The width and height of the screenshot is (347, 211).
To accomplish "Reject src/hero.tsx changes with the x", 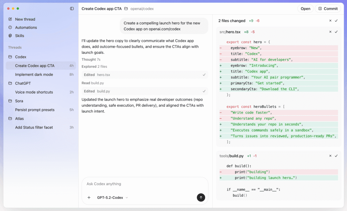I will (330, 32).
